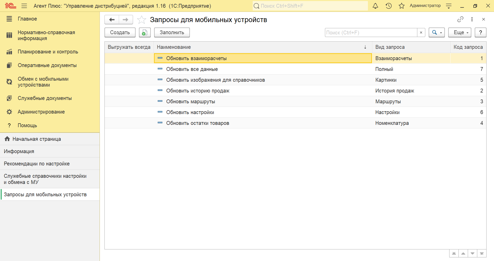Open the history clock icon
The image size is (494, 261).
pyautogui.click(x=389, y=6)
